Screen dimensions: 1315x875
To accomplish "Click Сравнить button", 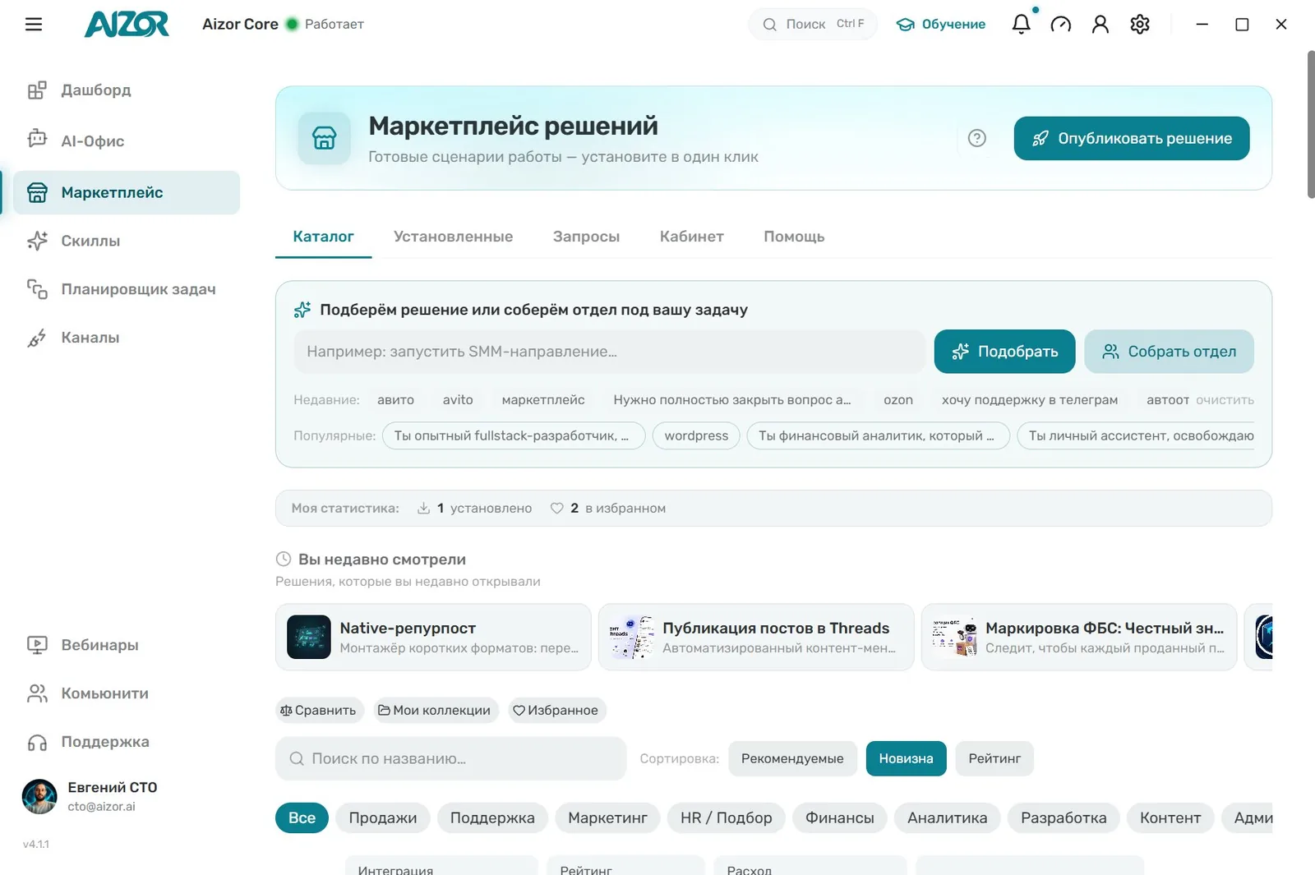I will coord(318,710).
